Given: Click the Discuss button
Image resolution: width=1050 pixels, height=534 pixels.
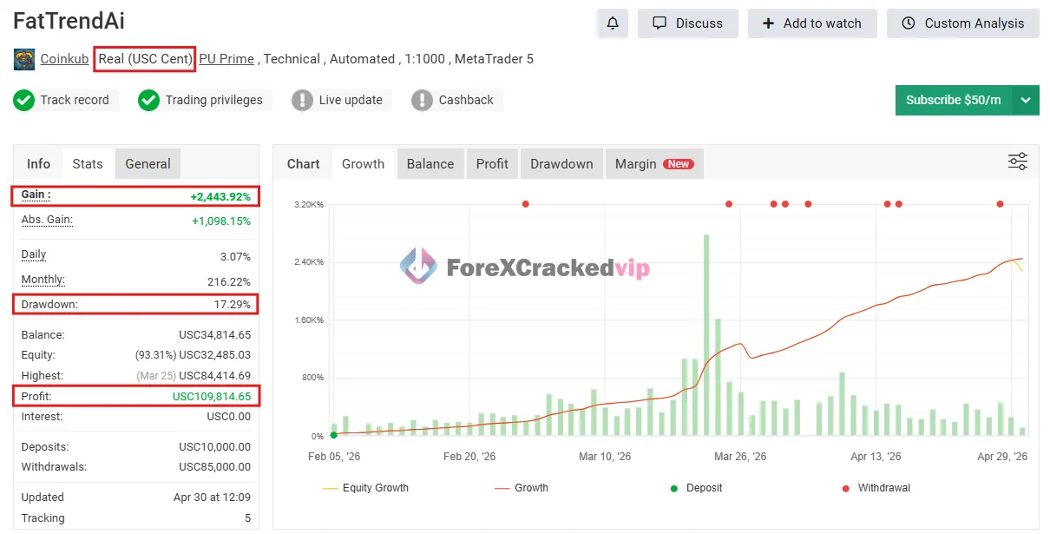Looking at the screenshot, I should tap(688, 23).
